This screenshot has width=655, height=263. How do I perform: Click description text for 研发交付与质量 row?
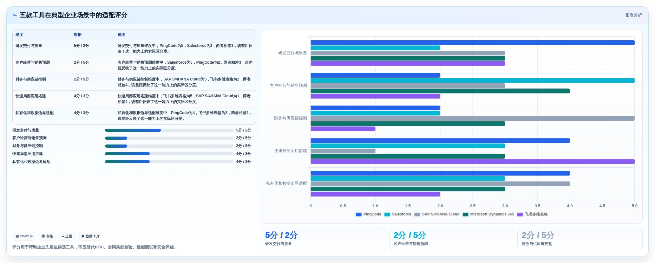[x=185, y=48]
